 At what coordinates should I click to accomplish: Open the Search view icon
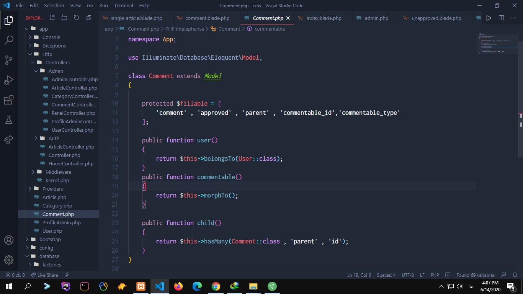coord(9,40)
